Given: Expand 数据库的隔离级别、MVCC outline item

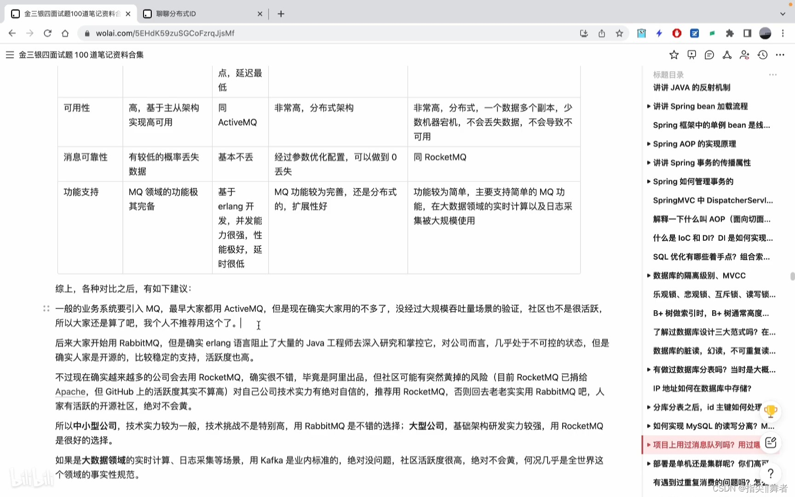Looking at the screenshot, I should pyautogui.click(x=649, y=276).
